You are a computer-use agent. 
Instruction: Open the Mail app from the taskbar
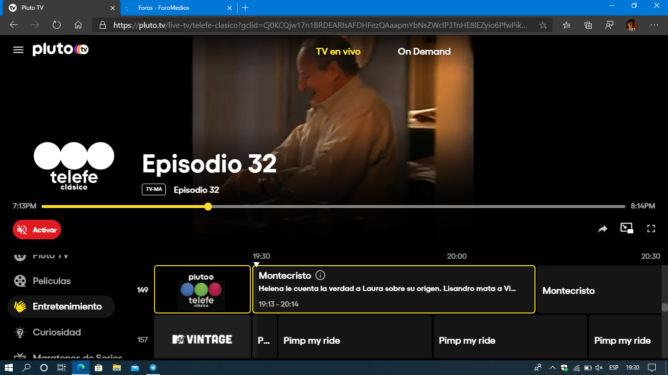tap(135, 368)
